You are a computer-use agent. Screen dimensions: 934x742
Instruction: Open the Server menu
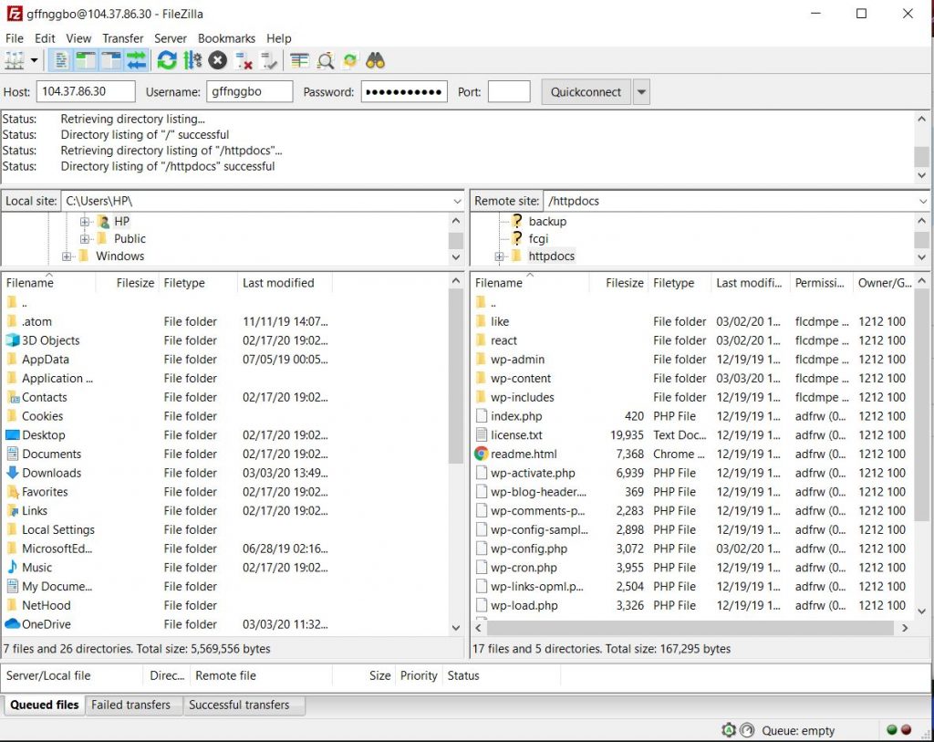coord(171,38)
